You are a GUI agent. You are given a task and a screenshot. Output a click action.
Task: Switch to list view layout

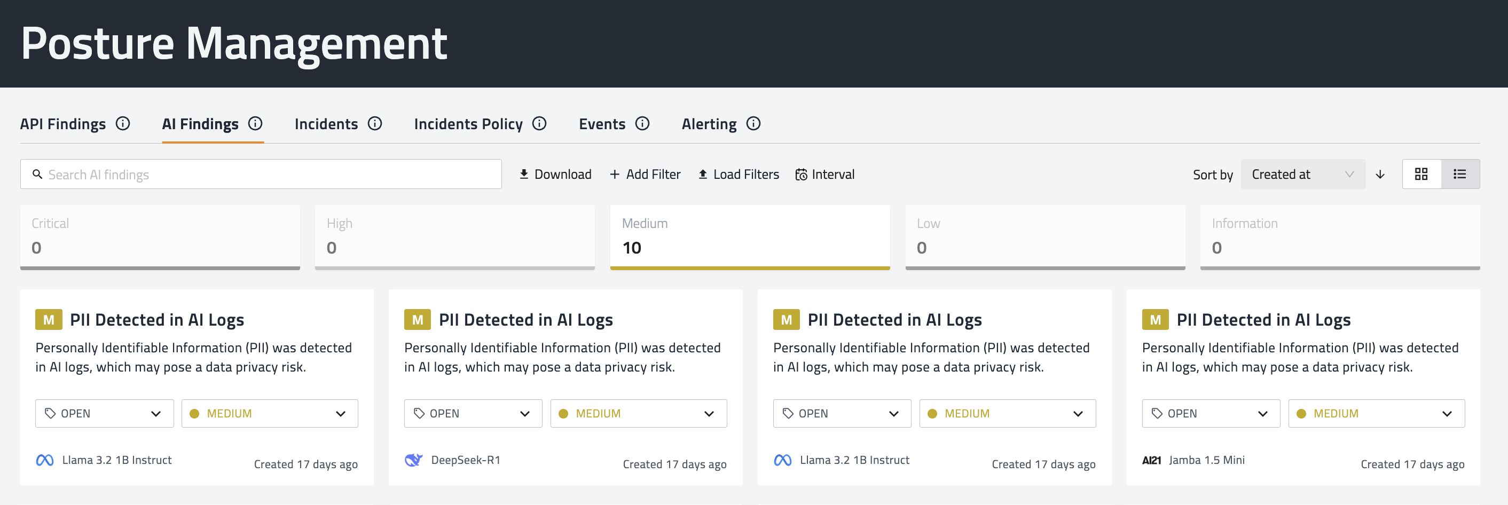(1459, 175)
